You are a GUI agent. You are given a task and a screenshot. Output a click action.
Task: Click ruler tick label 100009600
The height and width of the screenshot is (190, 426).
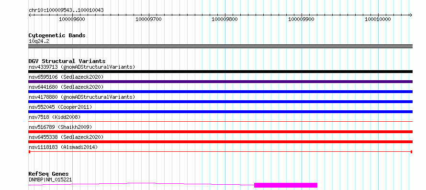click(x=72, y=19)
